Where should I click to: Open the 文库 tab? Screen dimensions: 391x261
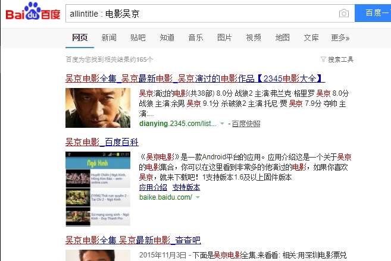coord(311,37)
